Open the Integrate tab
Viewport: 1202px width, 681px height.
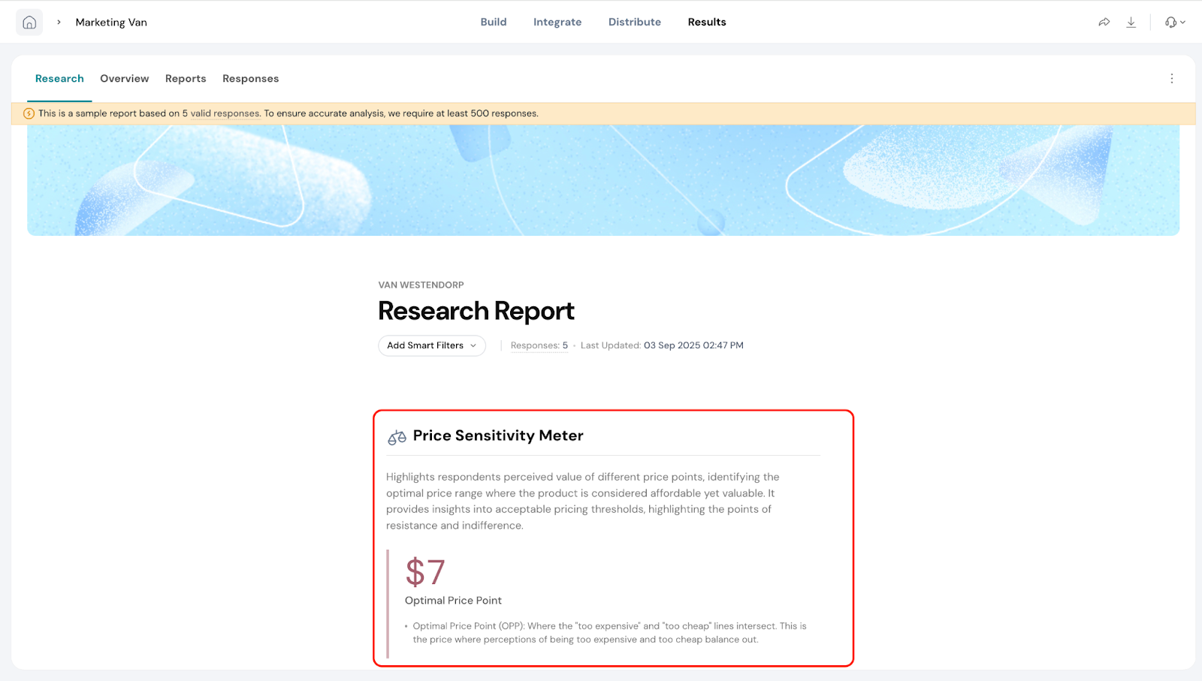pyautogui.click(x=557, y=23)
